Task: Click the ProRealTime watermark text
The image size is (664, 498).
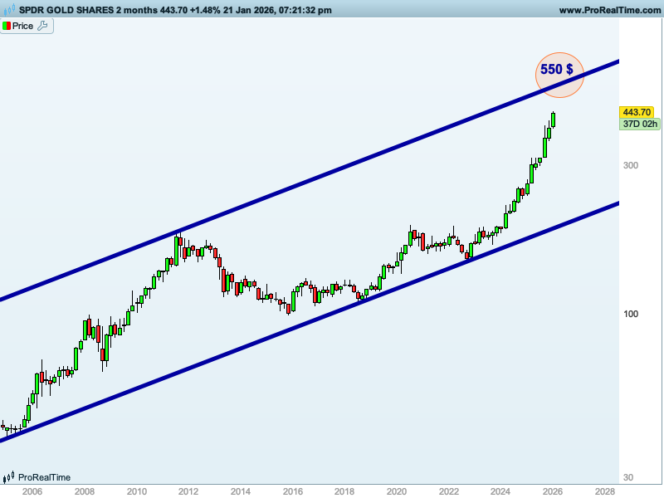Action: click(44, 477)
